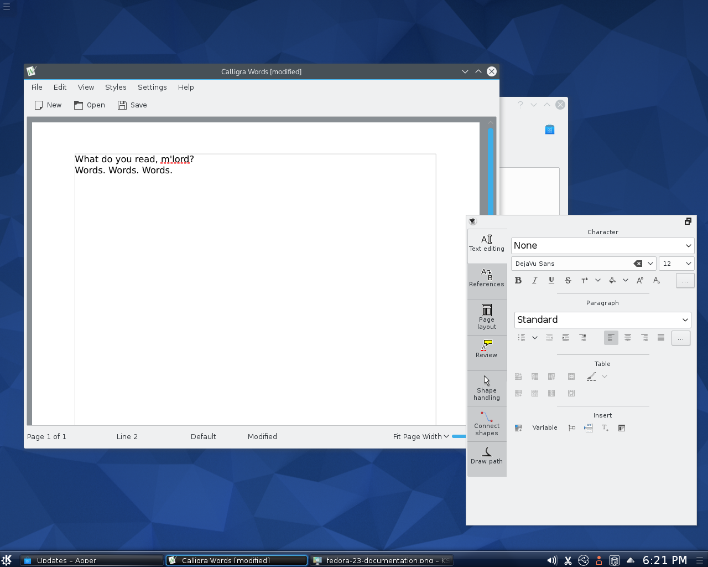
Task: Open the File menu
Action: coord(37,87)
